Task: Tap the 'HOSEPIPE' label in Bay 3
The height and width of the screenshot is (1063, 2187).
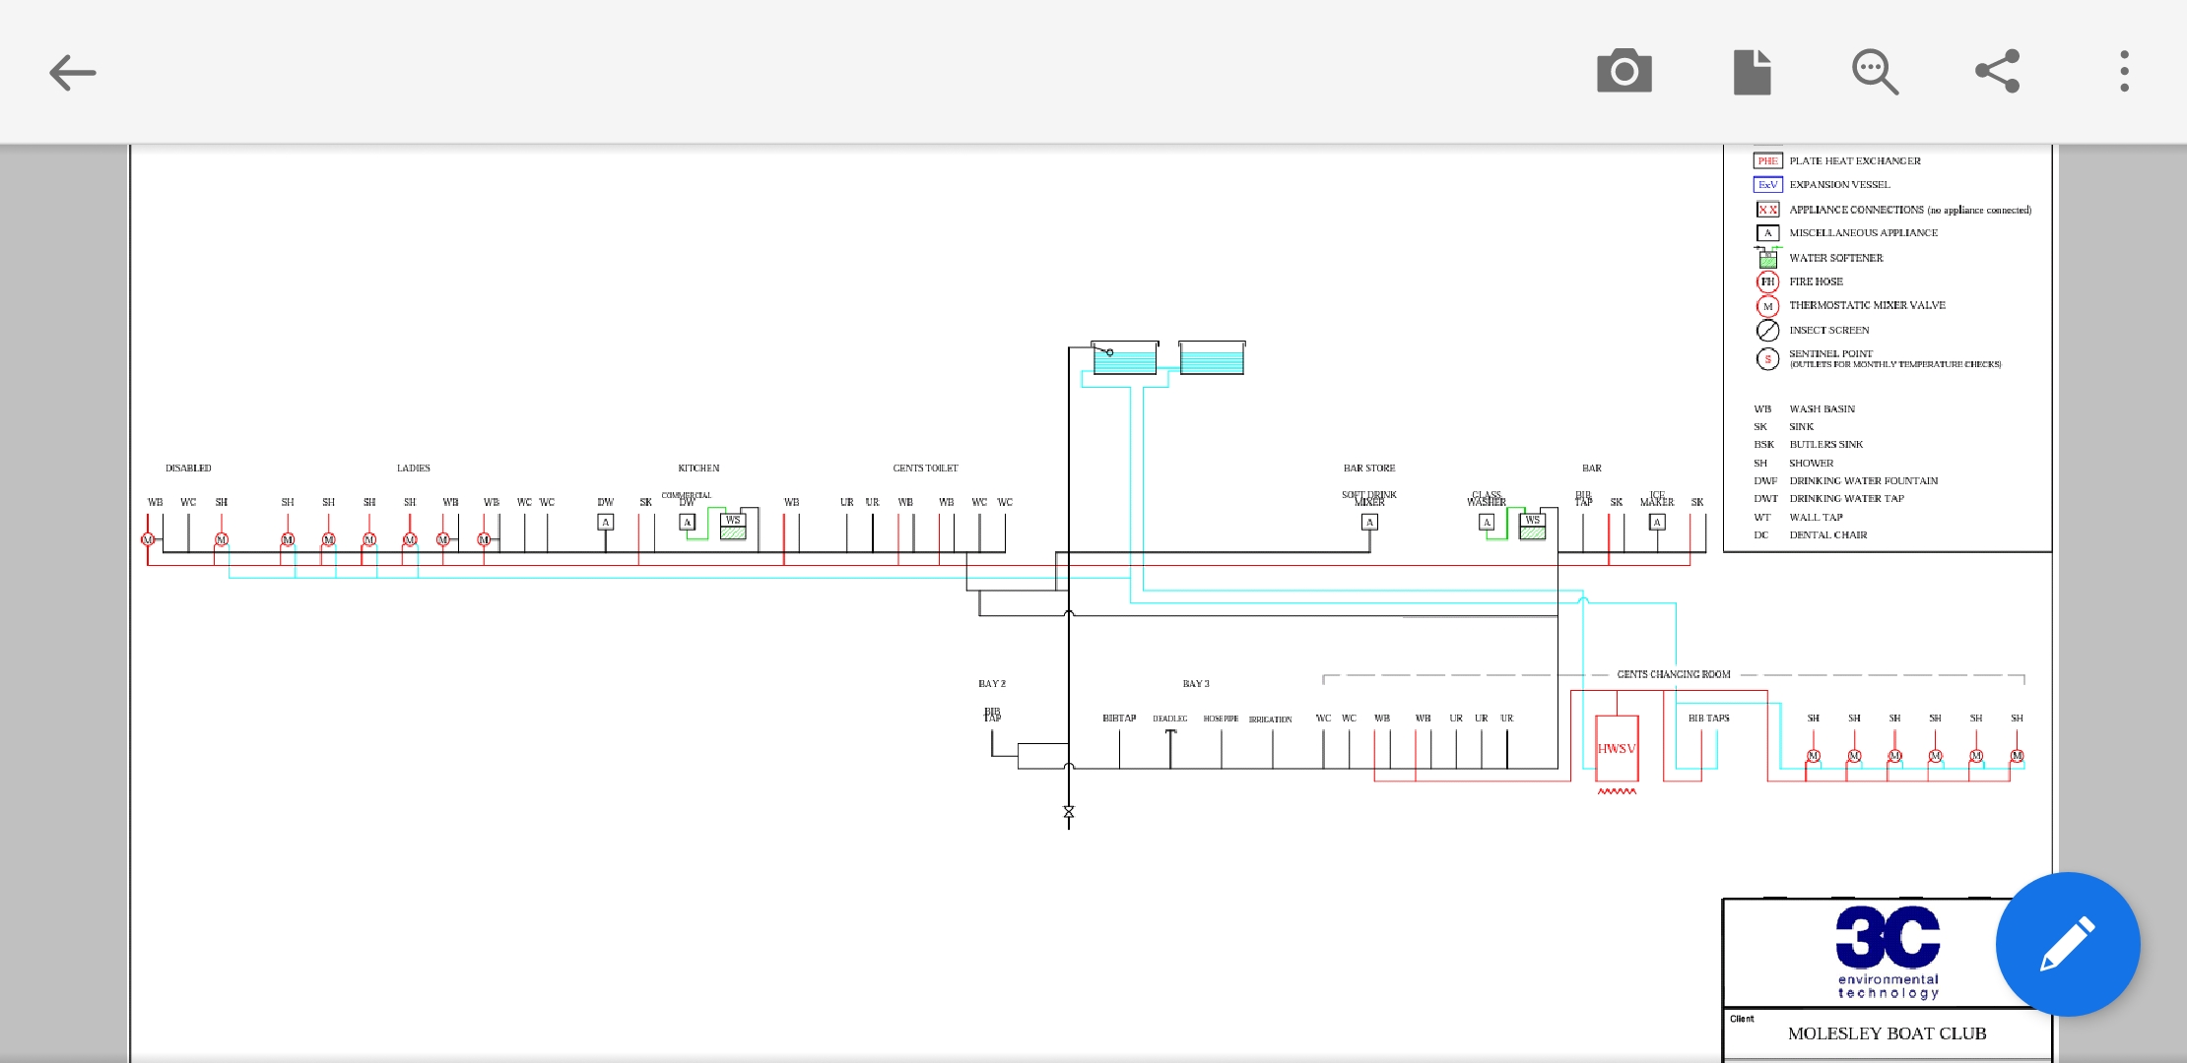Action: [x=1222, y=719]
